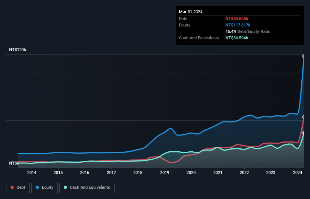The image size is (310, 199).
Task: Click the 2018 x-axis label
Action: [138, 173]
